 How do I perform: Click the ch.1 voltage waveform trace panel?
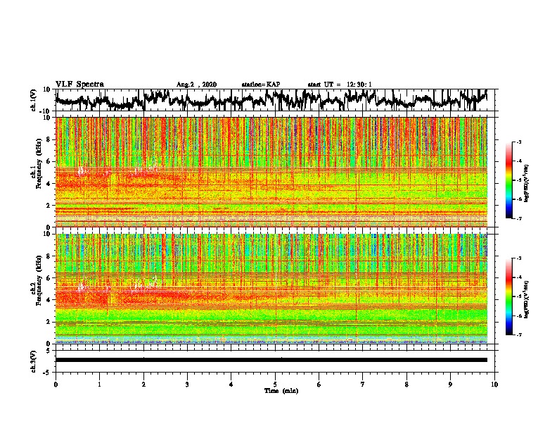[275, 100]
